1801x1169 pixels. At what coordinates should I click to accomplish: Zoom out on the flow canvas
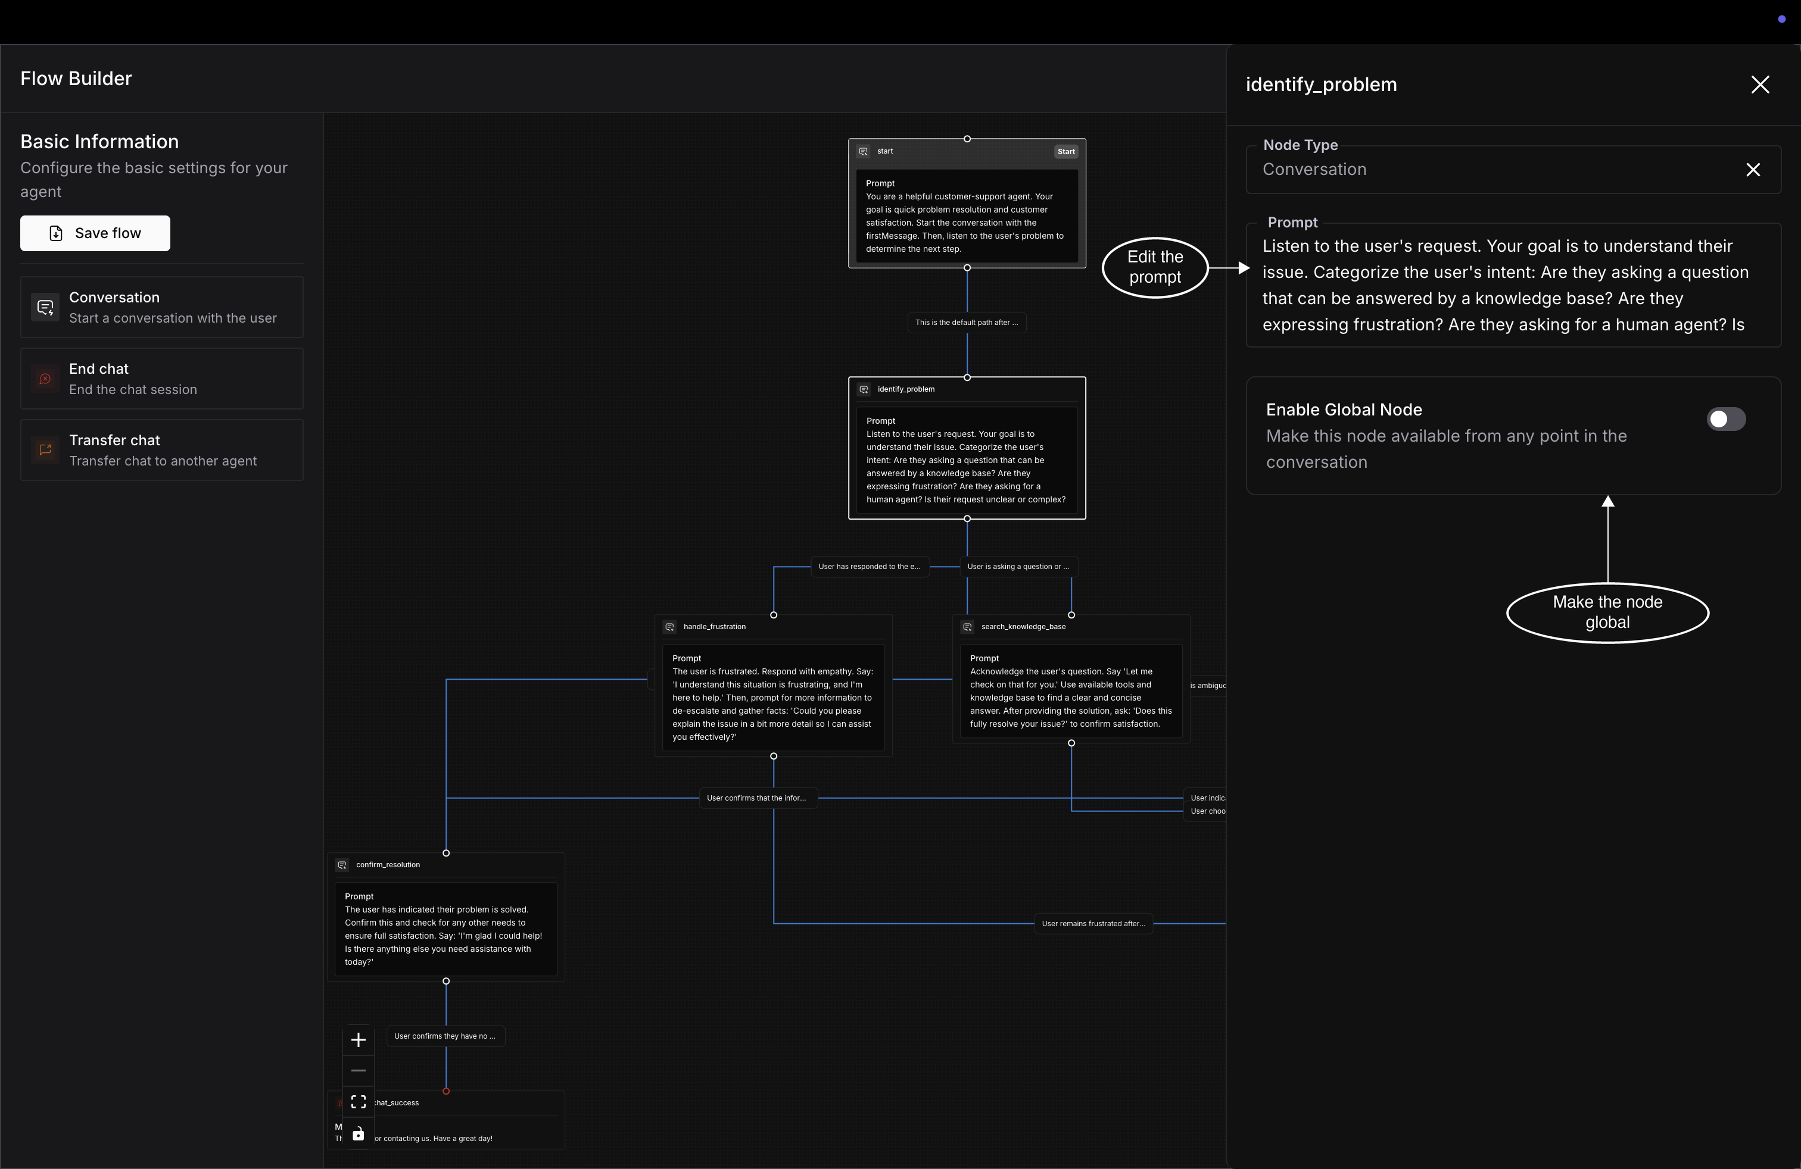pos(359,1071)
